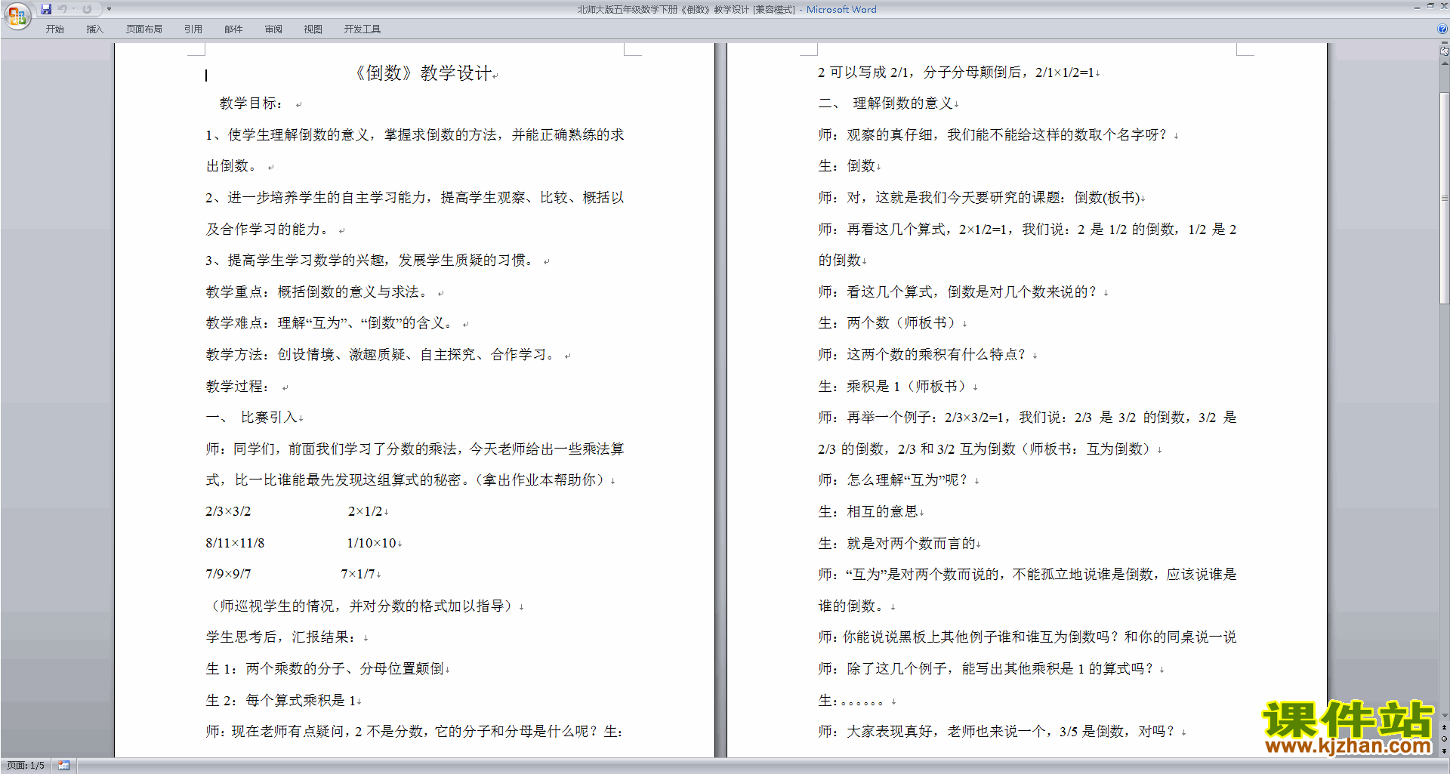Open the round Office button menu
Image resolution: width=1450 pixels, height=774 pixels.
click(17, 15)
